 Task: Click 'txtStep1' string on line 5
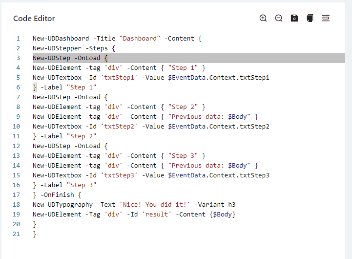click(x=119, y=78)
